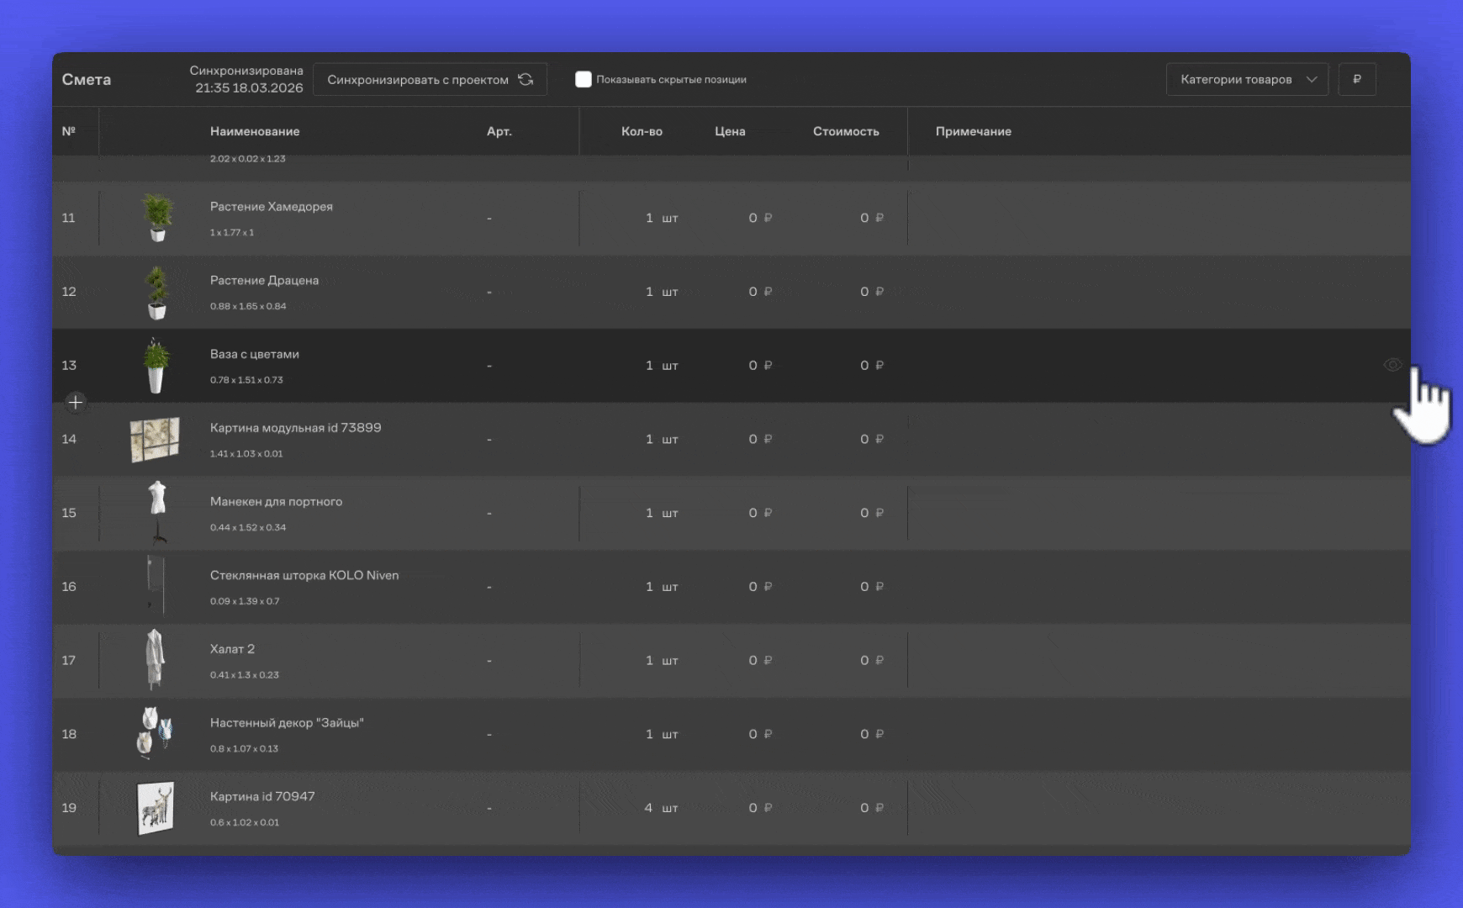The width and height of the screenshot is (1463, 908).
Task: Click the Растение Хамедорея plant thumbnail
Action: (x=156, y=218)
